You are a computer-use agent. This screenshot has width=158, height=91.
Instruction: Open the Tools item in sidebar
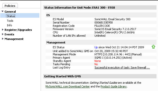click(x=10, y=21)
